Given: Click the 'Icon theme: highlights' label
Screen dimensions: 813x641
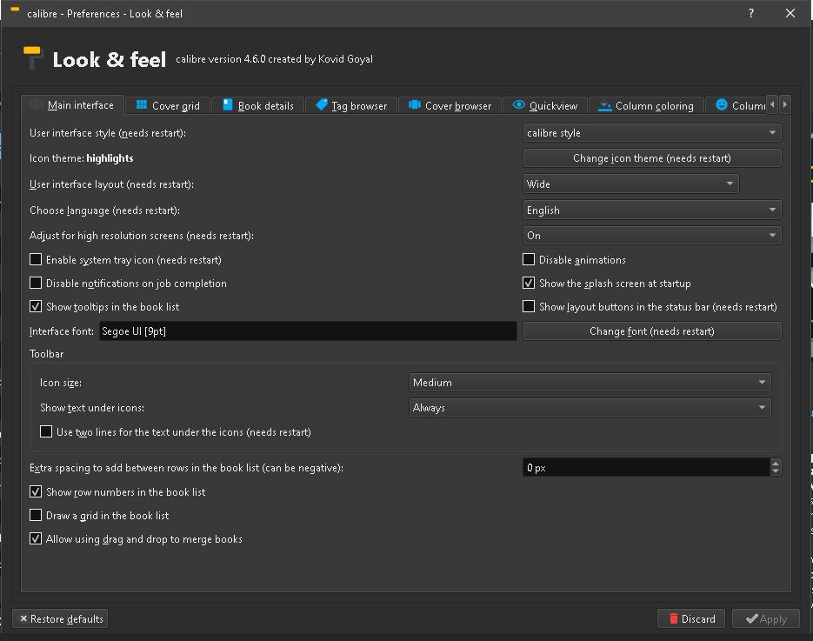Looking at the screenshot, I should pyautogui.click(x=82, y=158).
